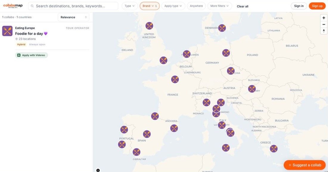
Task: Open the More filters dropdown
Action: coord(220,6)
